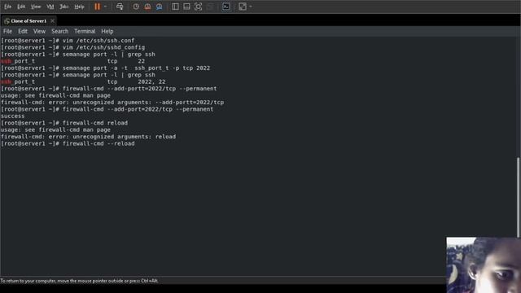Open VMware Edit menu
Image resolution: width=521 pixels, height=293 pixels.
point(21,7)
